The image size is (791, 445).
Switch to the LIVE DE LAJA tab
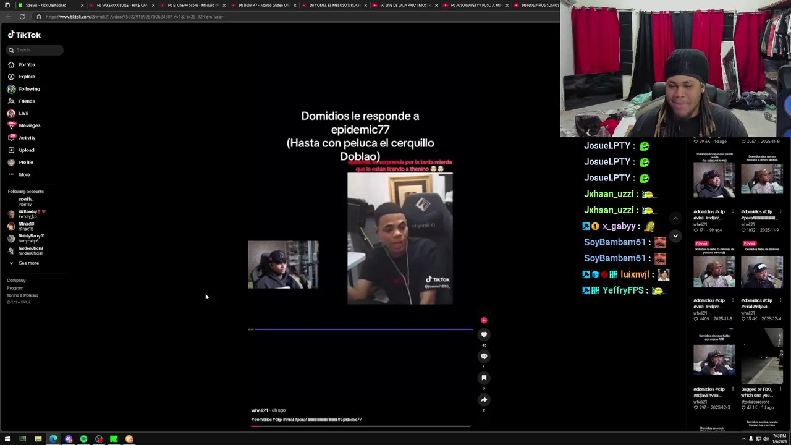point(406,5)
